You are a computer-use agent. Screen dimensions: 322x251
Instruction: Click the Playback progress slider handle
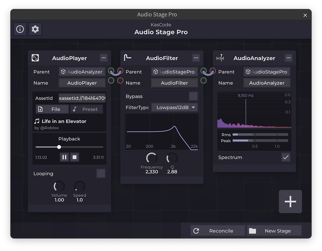click(59, 147)
